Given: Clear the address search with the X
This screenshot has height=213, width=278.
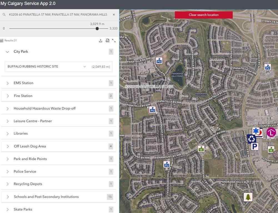Looking at the screenshot, I should click(x=114, y=14).
